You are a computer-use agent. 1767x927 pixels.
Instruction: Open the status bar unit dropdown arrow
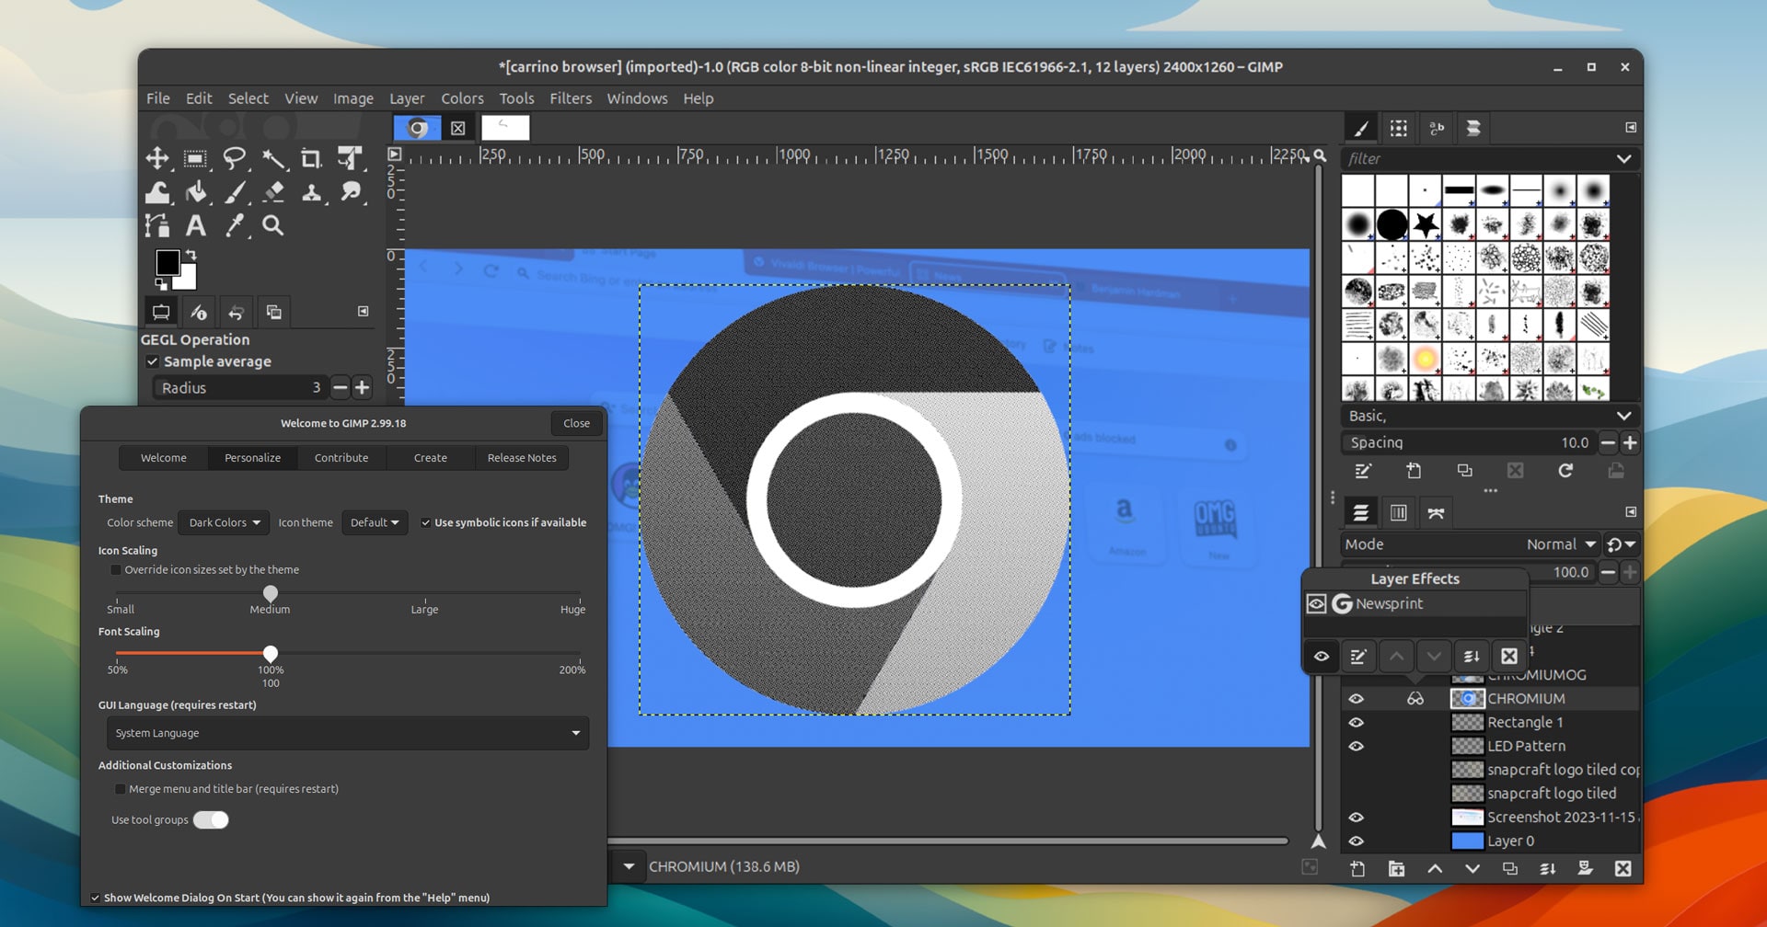tap(629, 866)
